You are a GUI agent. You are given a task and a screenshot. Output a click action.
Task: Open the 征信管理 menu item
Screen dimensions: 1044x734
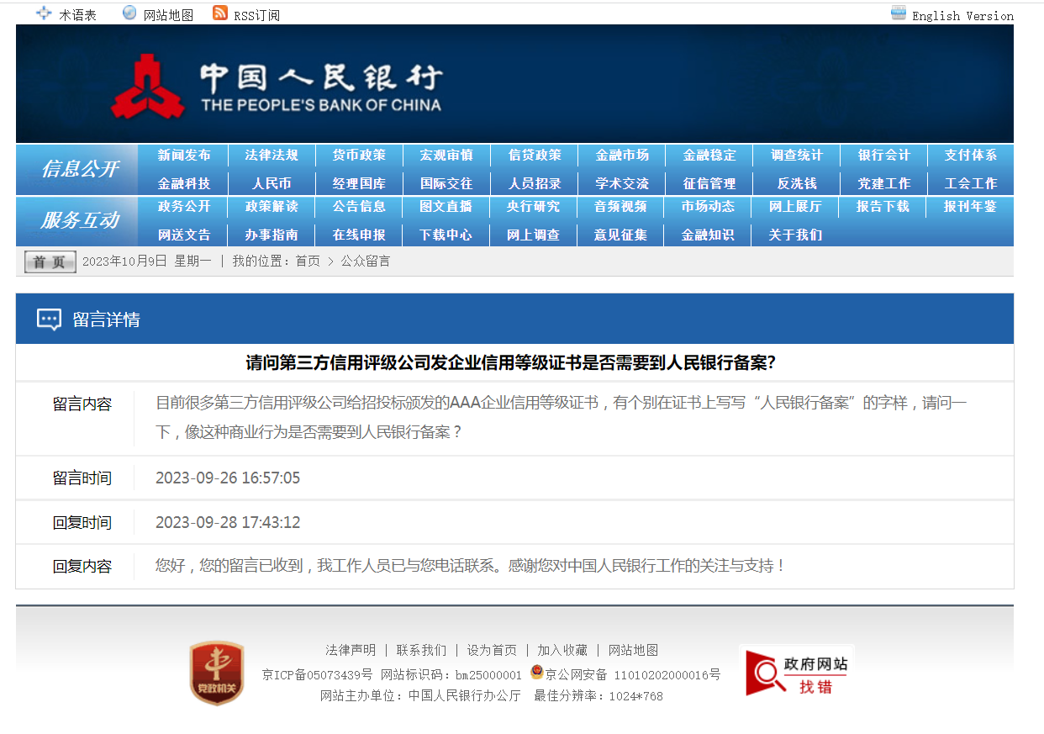click(x=709, y=183)
